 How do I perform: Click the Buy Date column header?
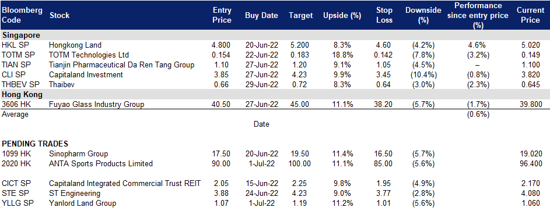pos(261,15)
